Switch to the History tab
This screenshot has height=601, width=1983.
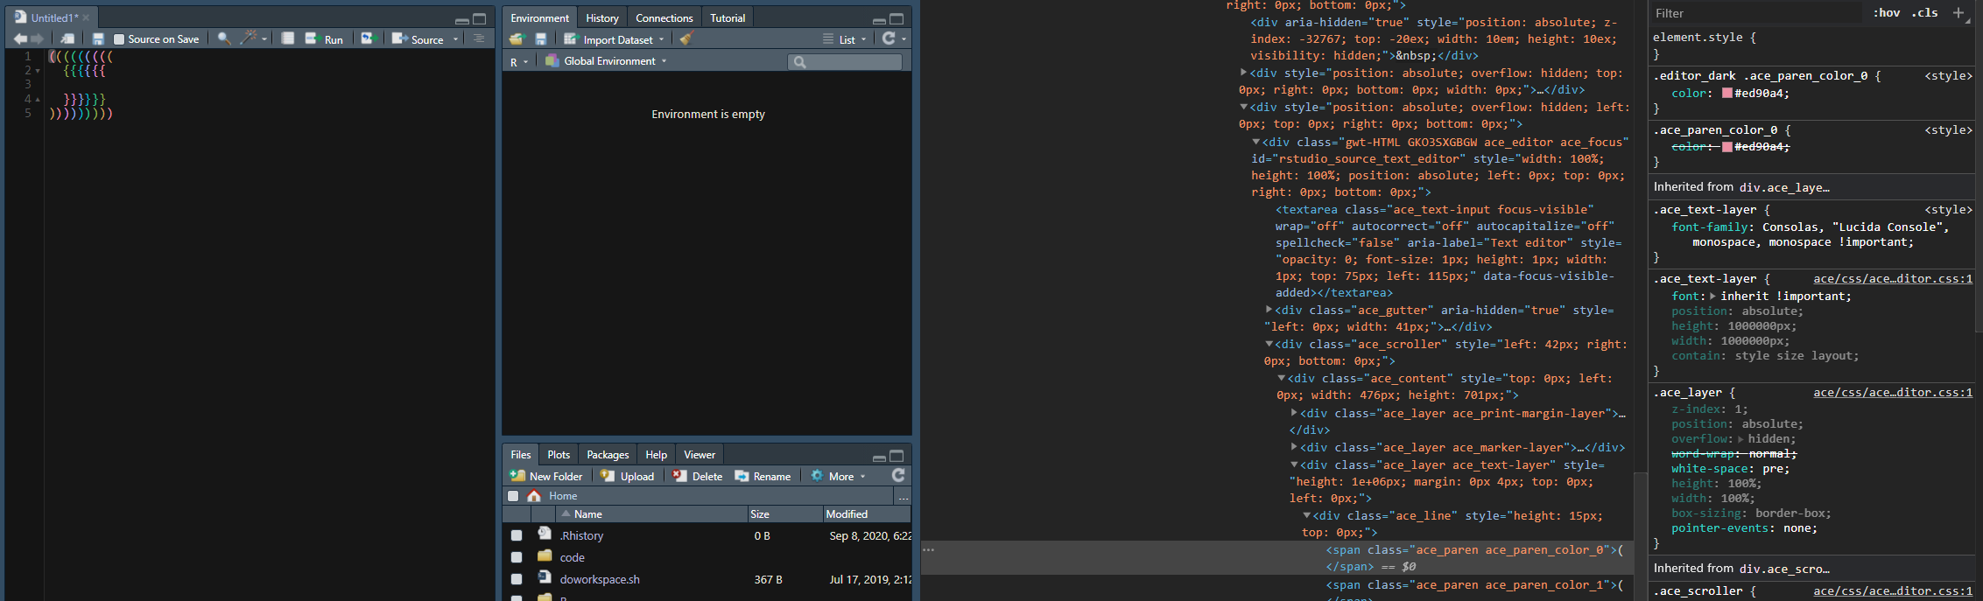pyautogui.click(x=601, y=17)
